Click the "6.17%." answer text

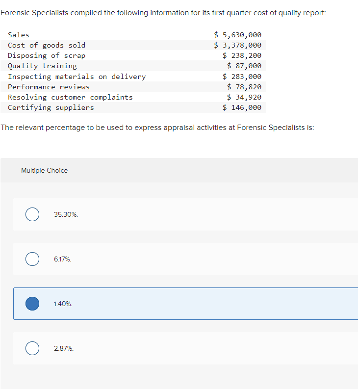pos(63,259)
